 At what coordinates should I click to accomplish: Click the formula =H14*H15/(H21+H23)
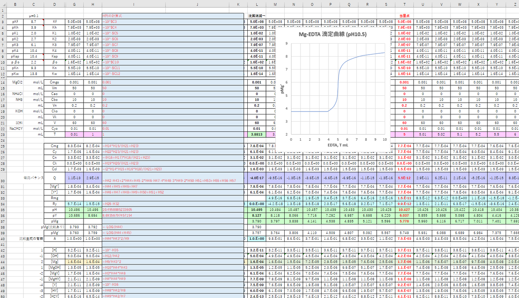133,146
